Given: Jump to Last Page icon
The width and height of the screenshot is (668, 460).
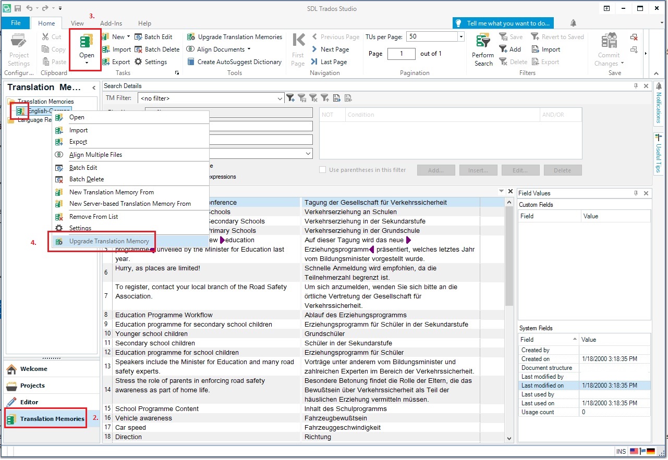Looking at the screenshot, I should [x=314, y=62].
